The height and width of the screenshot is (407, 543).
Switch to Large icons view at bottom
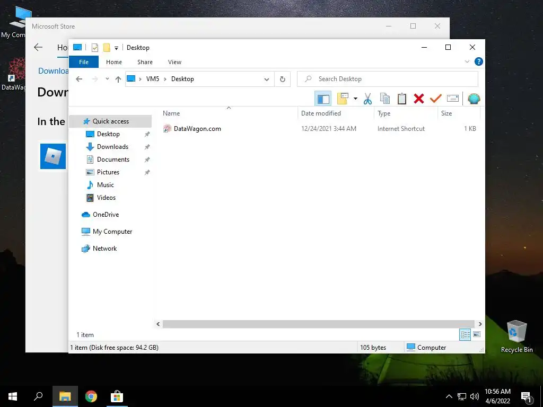point(477,334)
